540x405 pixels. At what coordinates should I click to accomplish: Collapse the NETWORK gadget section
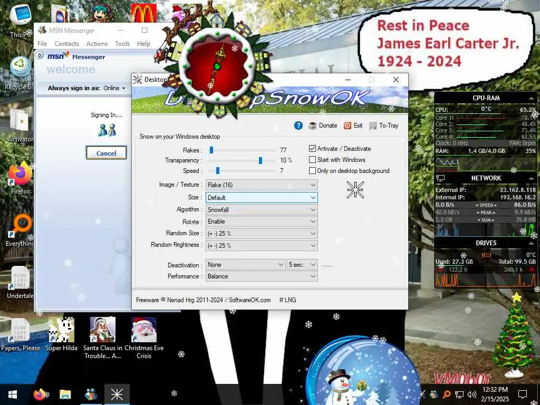coord(531,178)
